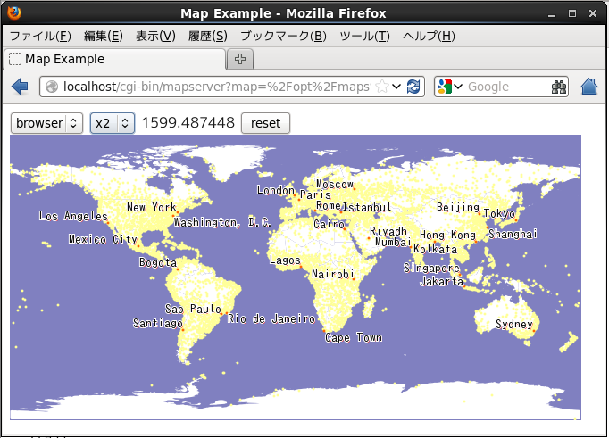
Task: Open the ファイル(F) menu
Action: click(x=39, y=36)
